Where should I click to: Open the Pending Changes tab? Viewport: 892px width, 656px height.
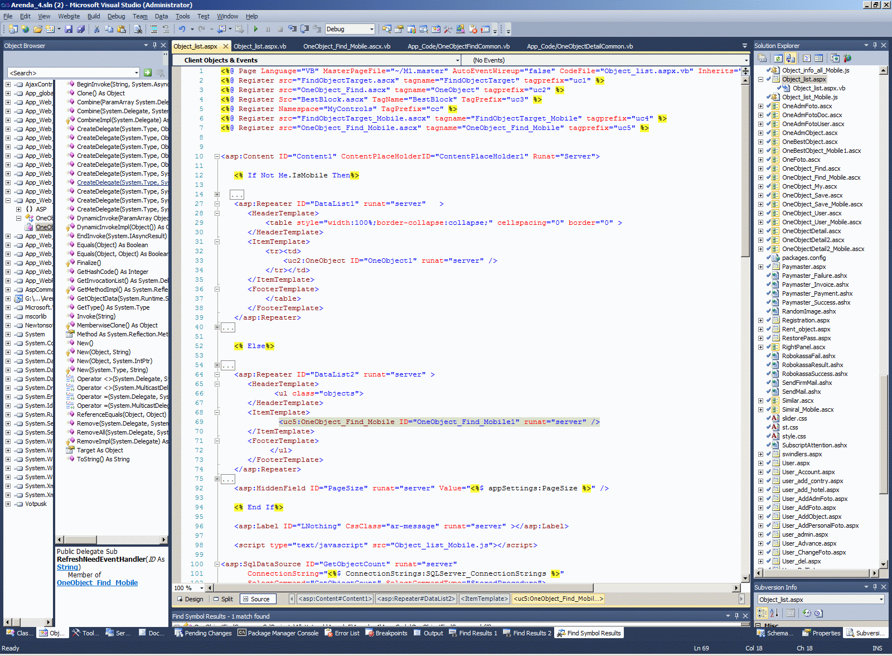click(x=203, y=633)
